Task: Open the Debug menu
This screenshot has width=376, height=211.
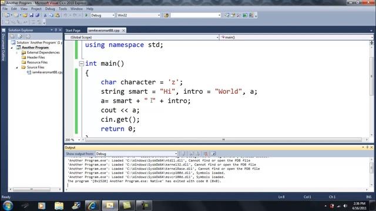Action: point(50,9)
